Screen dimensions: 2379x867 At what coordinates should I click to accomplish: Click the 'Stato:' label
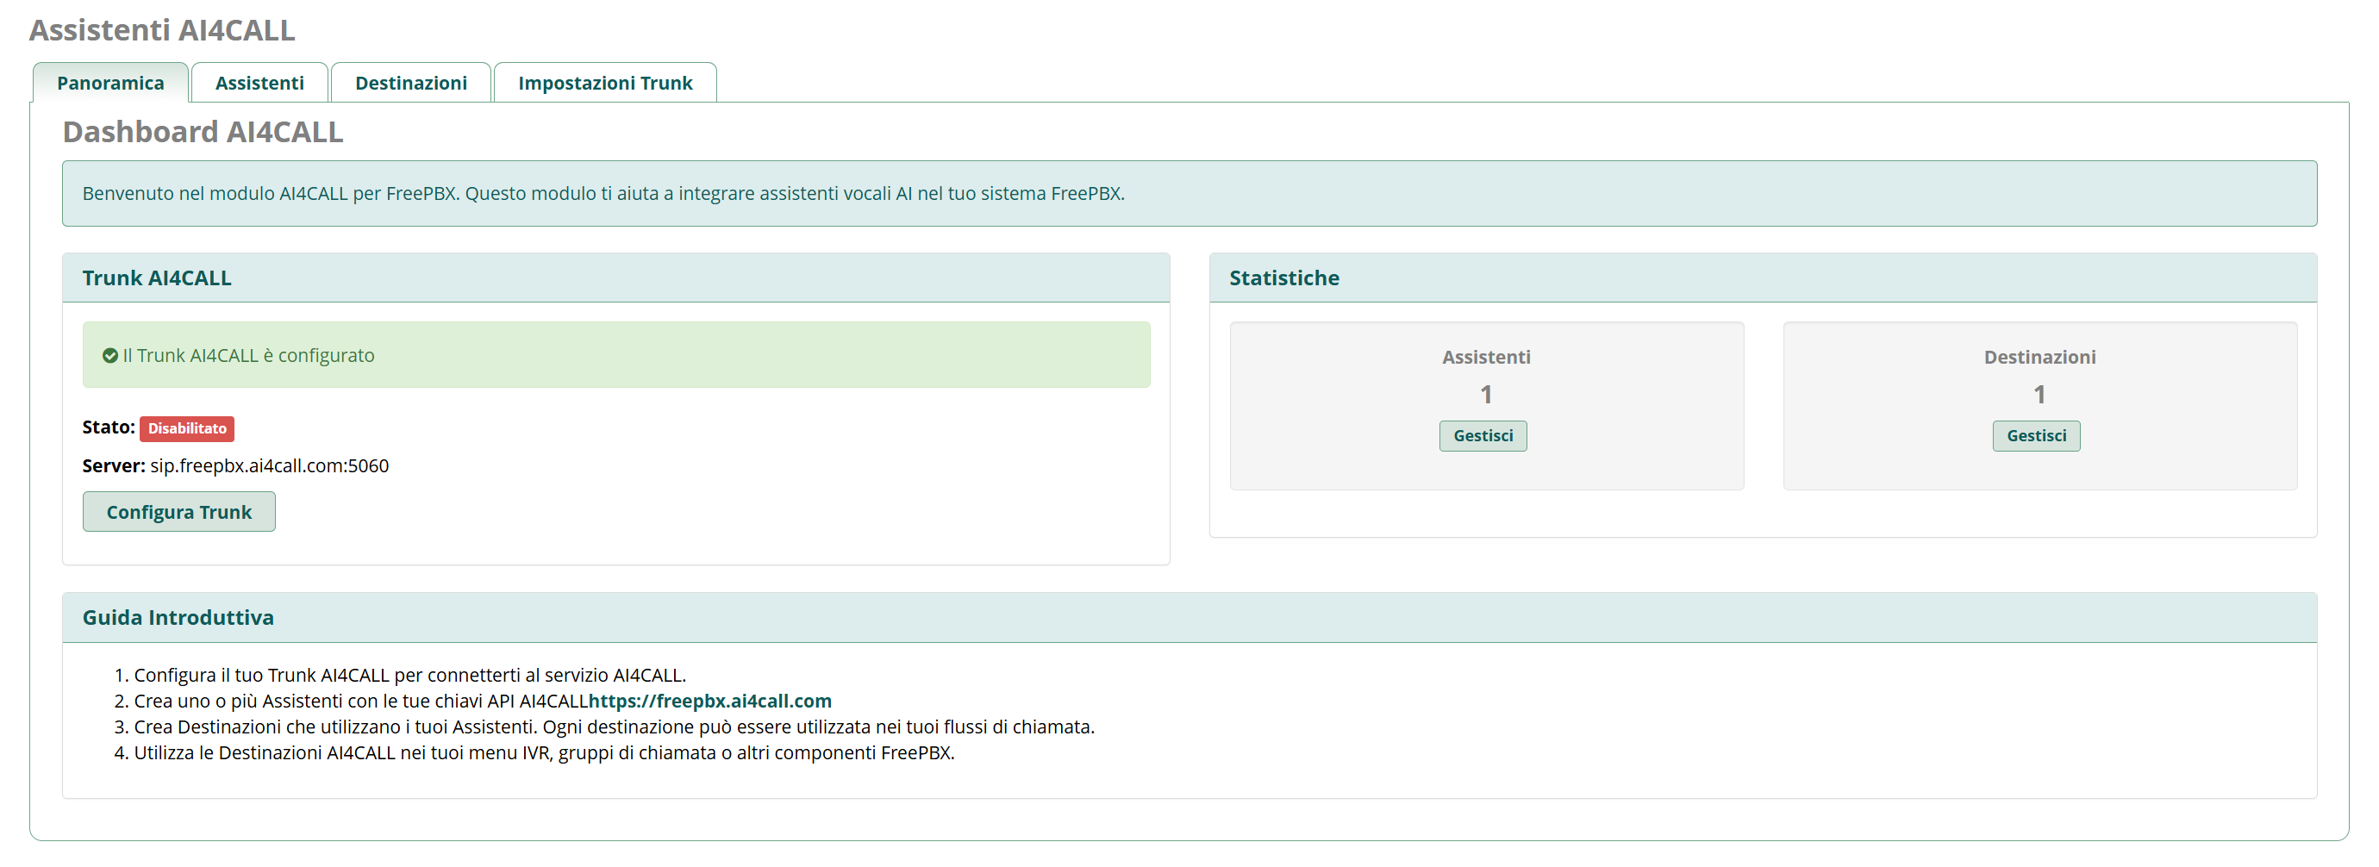[109, 427]
